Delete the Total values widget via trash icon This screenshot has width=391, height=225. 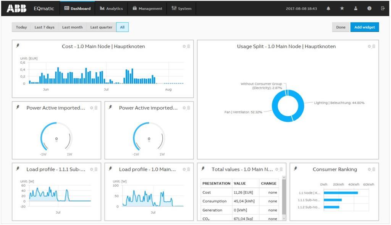click(281, 169)
